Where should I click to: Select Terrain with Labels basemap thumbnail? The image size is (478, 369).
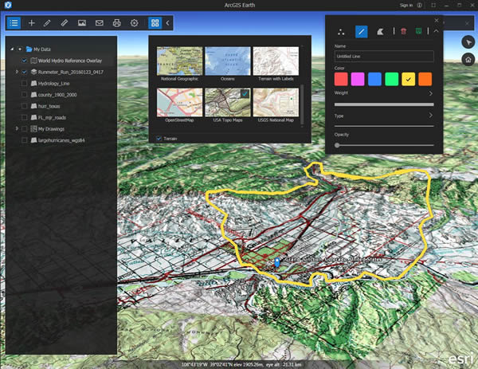point(276,61)
